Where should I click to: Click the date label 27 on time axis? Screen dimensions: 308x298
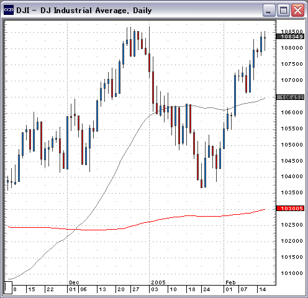(136, 289)
